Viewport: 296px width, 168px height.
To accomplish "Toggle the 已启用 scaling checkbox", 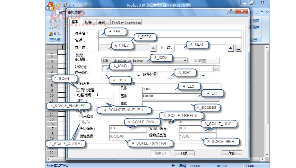I will [81, 116].
